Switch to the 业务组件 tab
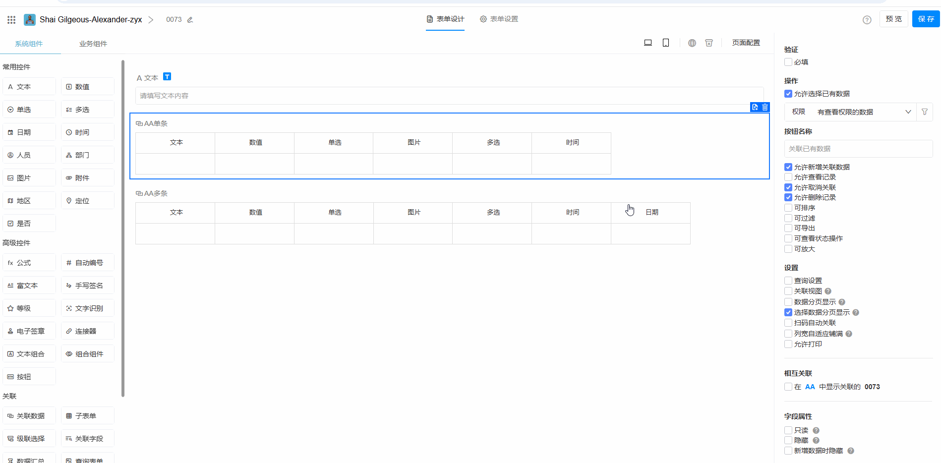This screenshot has height=463, width=941. coord(93,44)
